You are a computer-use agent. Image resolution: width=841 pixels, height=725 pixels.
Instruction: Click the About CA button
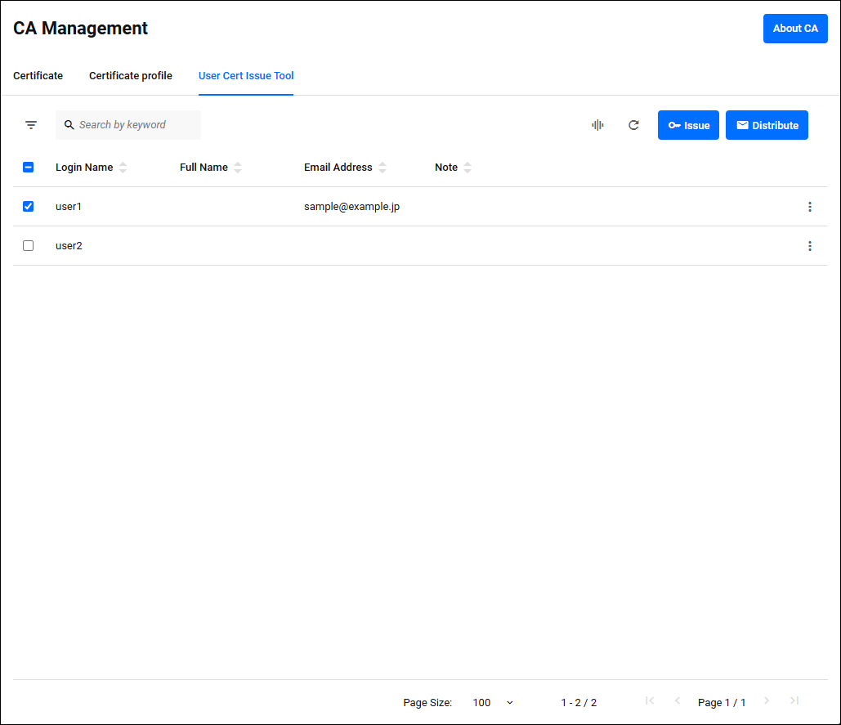coord(795,29)
